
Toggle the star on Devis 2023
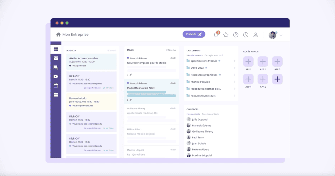pos(206,68)
